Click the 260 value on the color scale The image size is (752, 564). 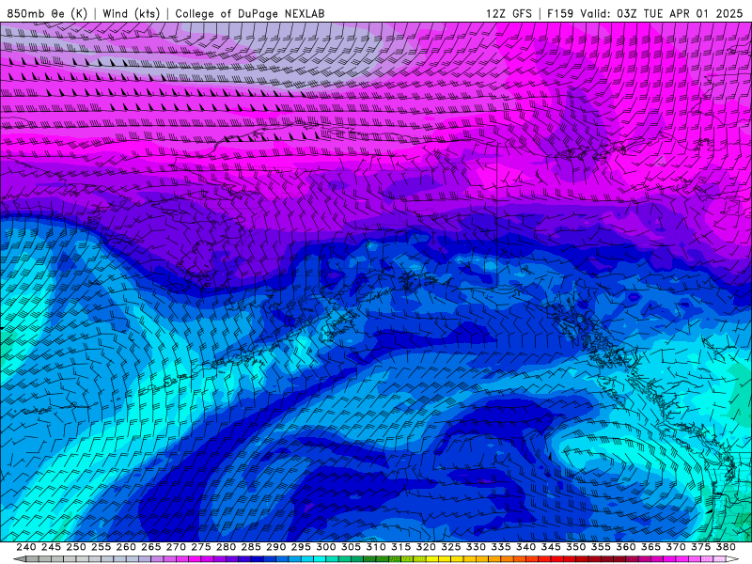click(126, 547)
